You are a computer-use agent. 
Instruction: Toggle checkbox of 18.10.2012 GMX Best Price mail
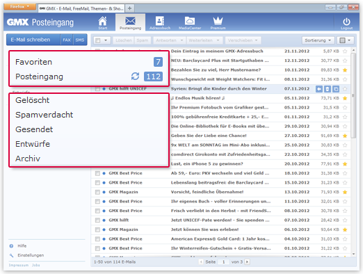pos(97,173)
